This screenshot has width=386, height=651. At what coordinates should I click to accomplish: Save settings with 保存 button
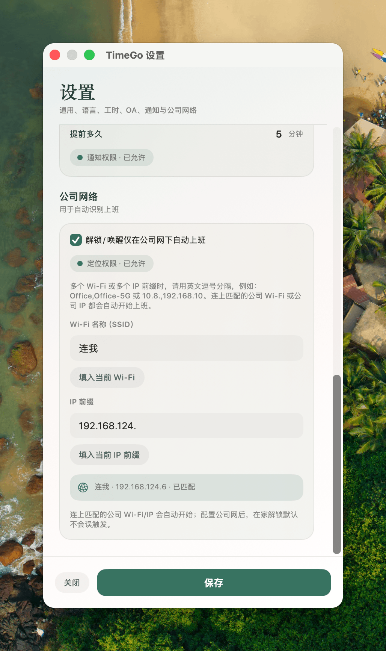(x=214, y=583)
